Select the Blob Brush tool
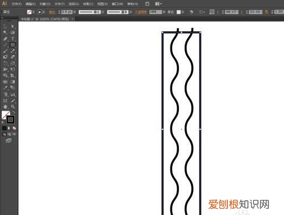The width and height of the screenshot is (284, 215). tap(5, 57)
